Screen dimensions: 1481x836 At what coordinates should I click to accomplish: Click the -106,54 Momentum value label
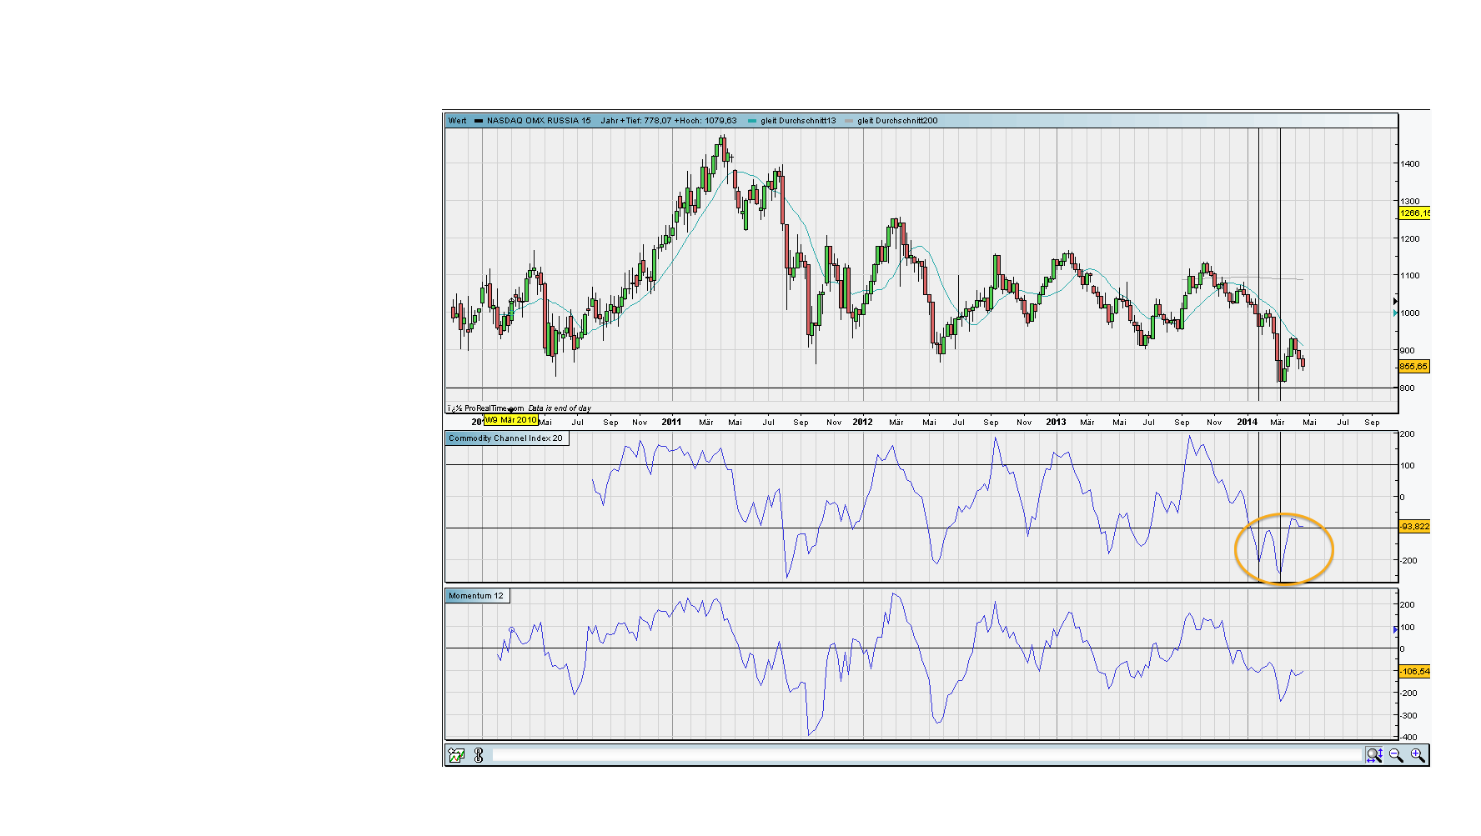[1414, 672]
